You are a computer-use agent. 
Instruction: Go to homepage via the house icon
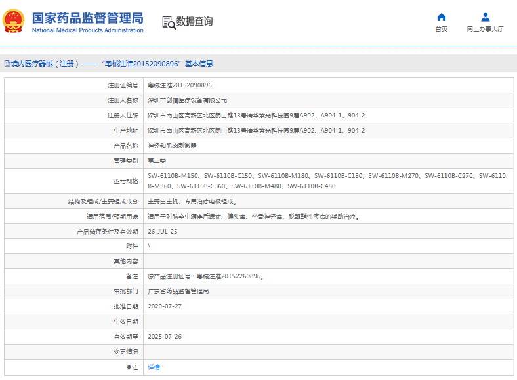point(441,17)
